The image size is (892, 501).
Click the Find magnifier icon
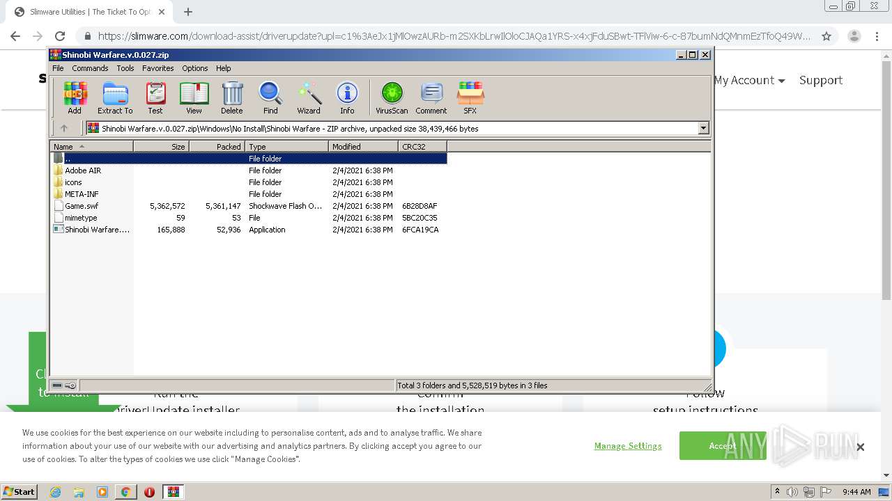point(270,97)
